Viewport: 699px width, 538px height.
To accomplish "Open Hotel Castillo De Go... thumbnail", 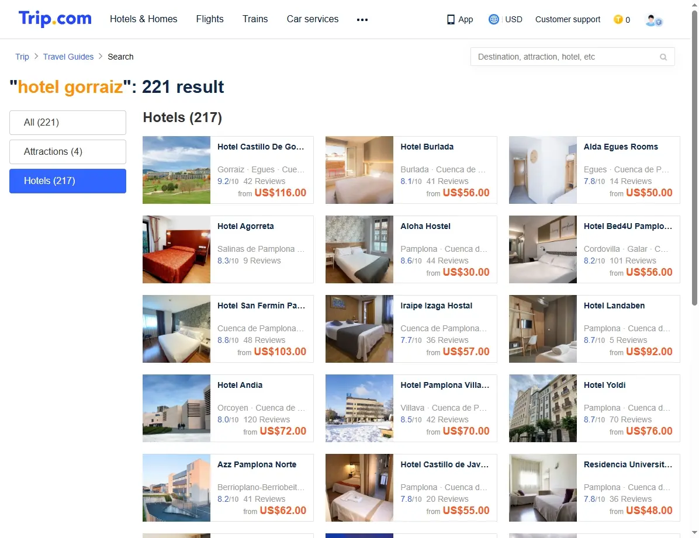I will pyautogui.click(x=177, y=170).
